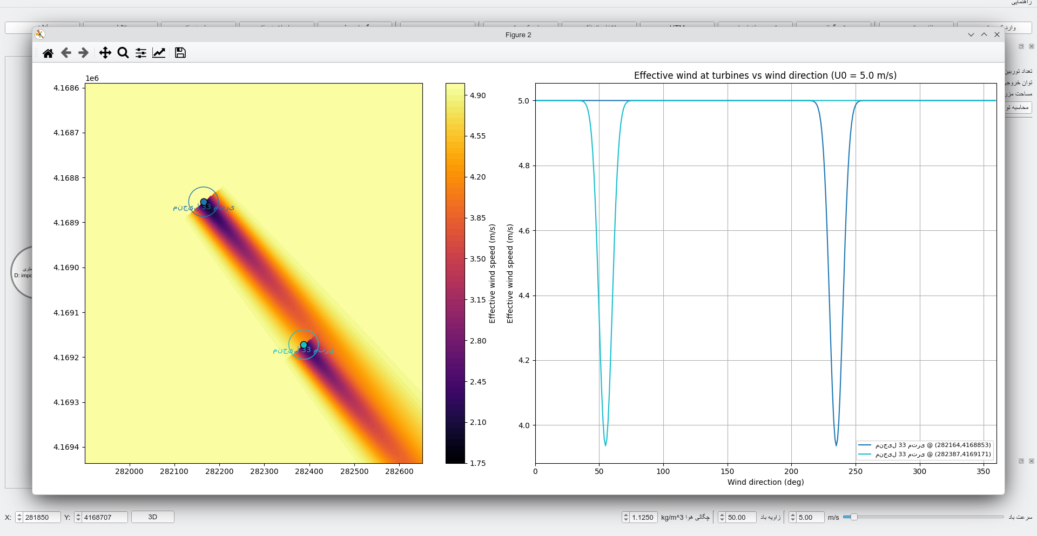This screenshot has height=536, width=1037.
Task: Click the air density 1.1250 stepper arrows
Action: 626,517
